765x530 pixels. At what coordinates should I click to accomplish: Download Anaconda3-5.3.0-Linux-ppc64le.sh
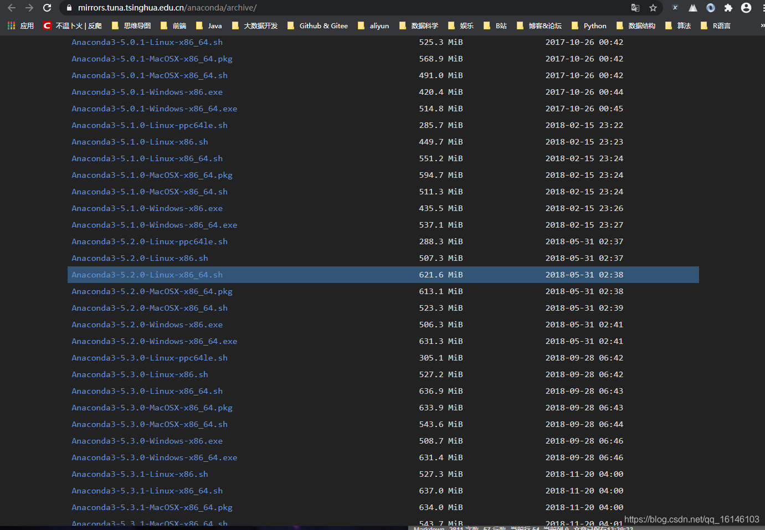point(150,358)
